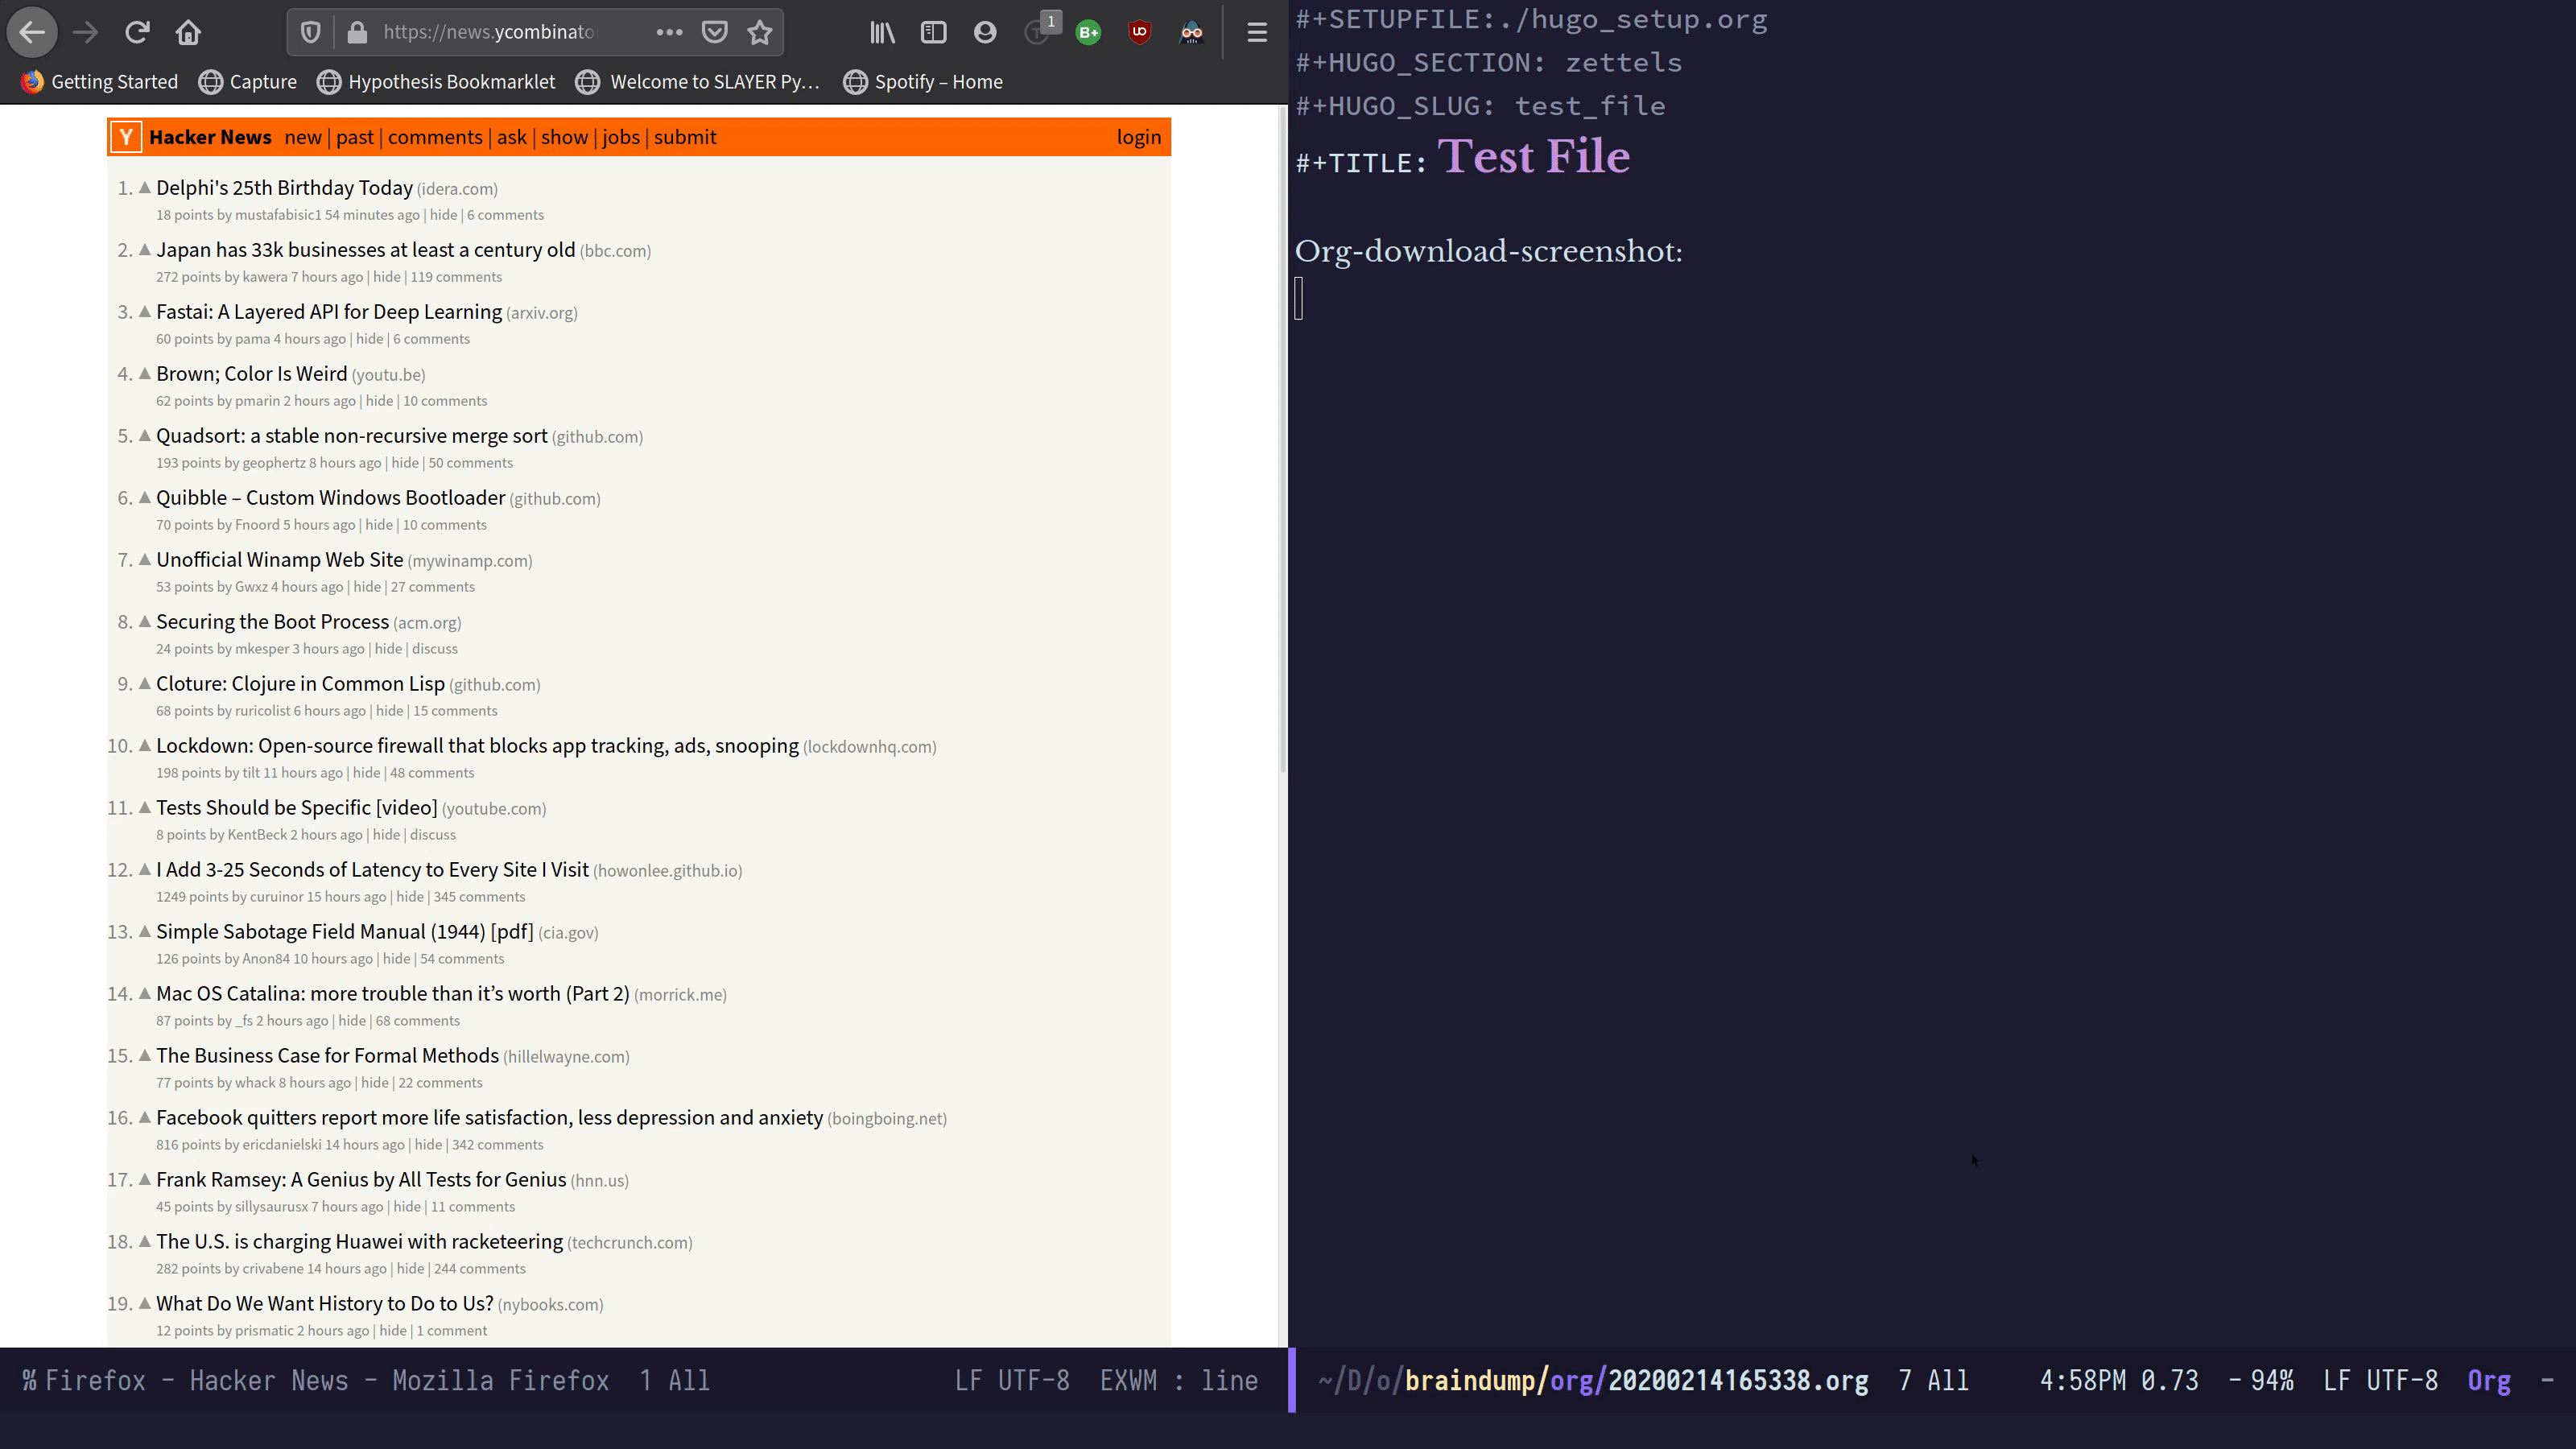Click the site security padlock icon
2576x1449 pixels.
click(357, 32)
